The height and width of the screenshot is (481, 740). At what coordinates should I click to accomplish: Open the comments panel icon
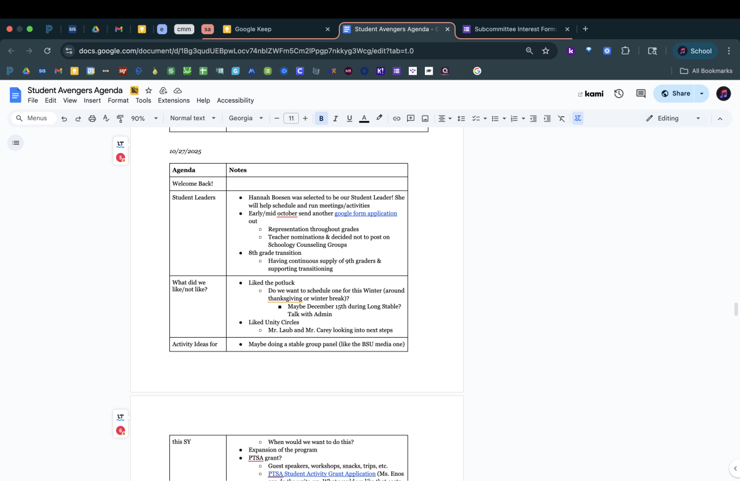641,94
